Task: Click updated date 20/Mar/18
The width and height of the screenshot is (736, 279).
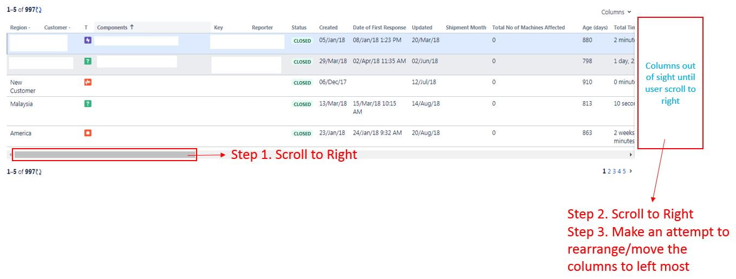Action: pos(426,40)
